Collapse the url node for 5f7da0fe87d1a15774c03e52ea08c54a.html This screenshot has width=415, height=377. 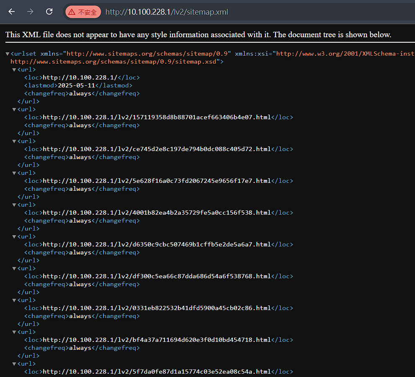click(x=14, y=364)
